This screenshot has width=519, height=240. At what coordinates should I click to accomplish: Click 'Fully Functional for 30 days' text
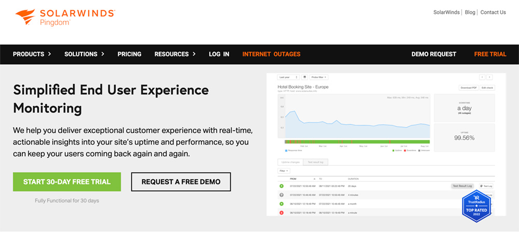[x=67, y=201]
